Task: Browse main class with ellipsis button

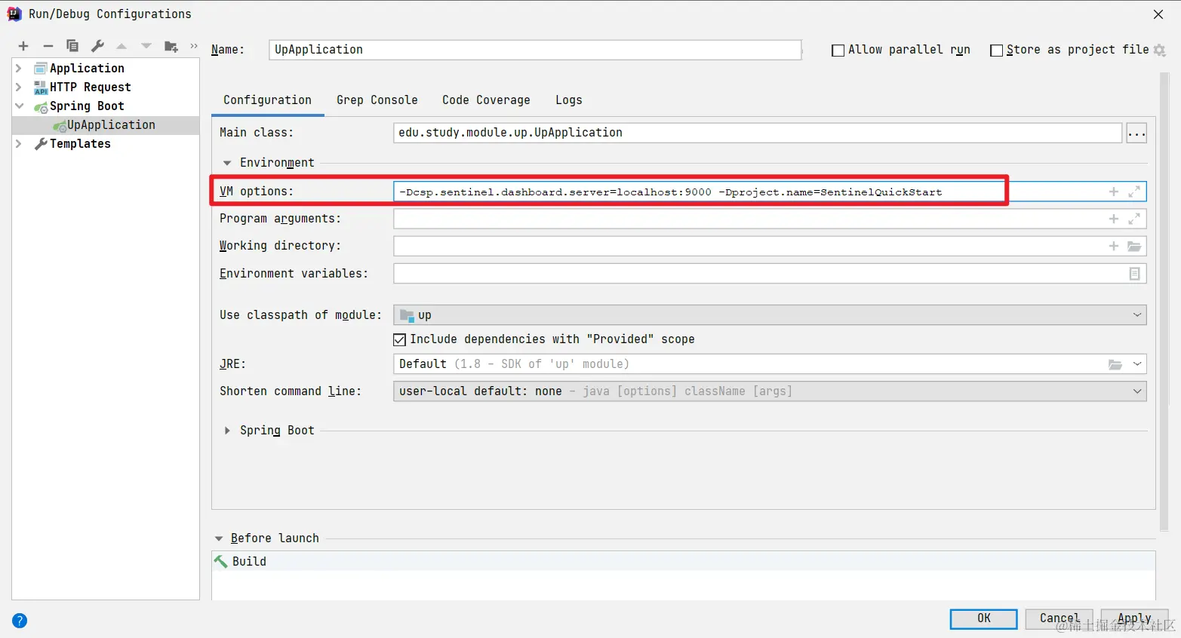Action: (x=1136, y=133)
